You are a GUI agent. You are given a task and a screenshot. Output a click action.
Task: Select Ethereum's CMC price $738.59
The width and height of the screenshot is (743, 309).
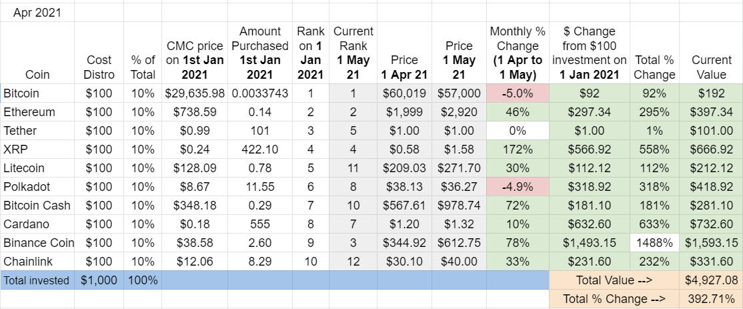tap(195, 112)
